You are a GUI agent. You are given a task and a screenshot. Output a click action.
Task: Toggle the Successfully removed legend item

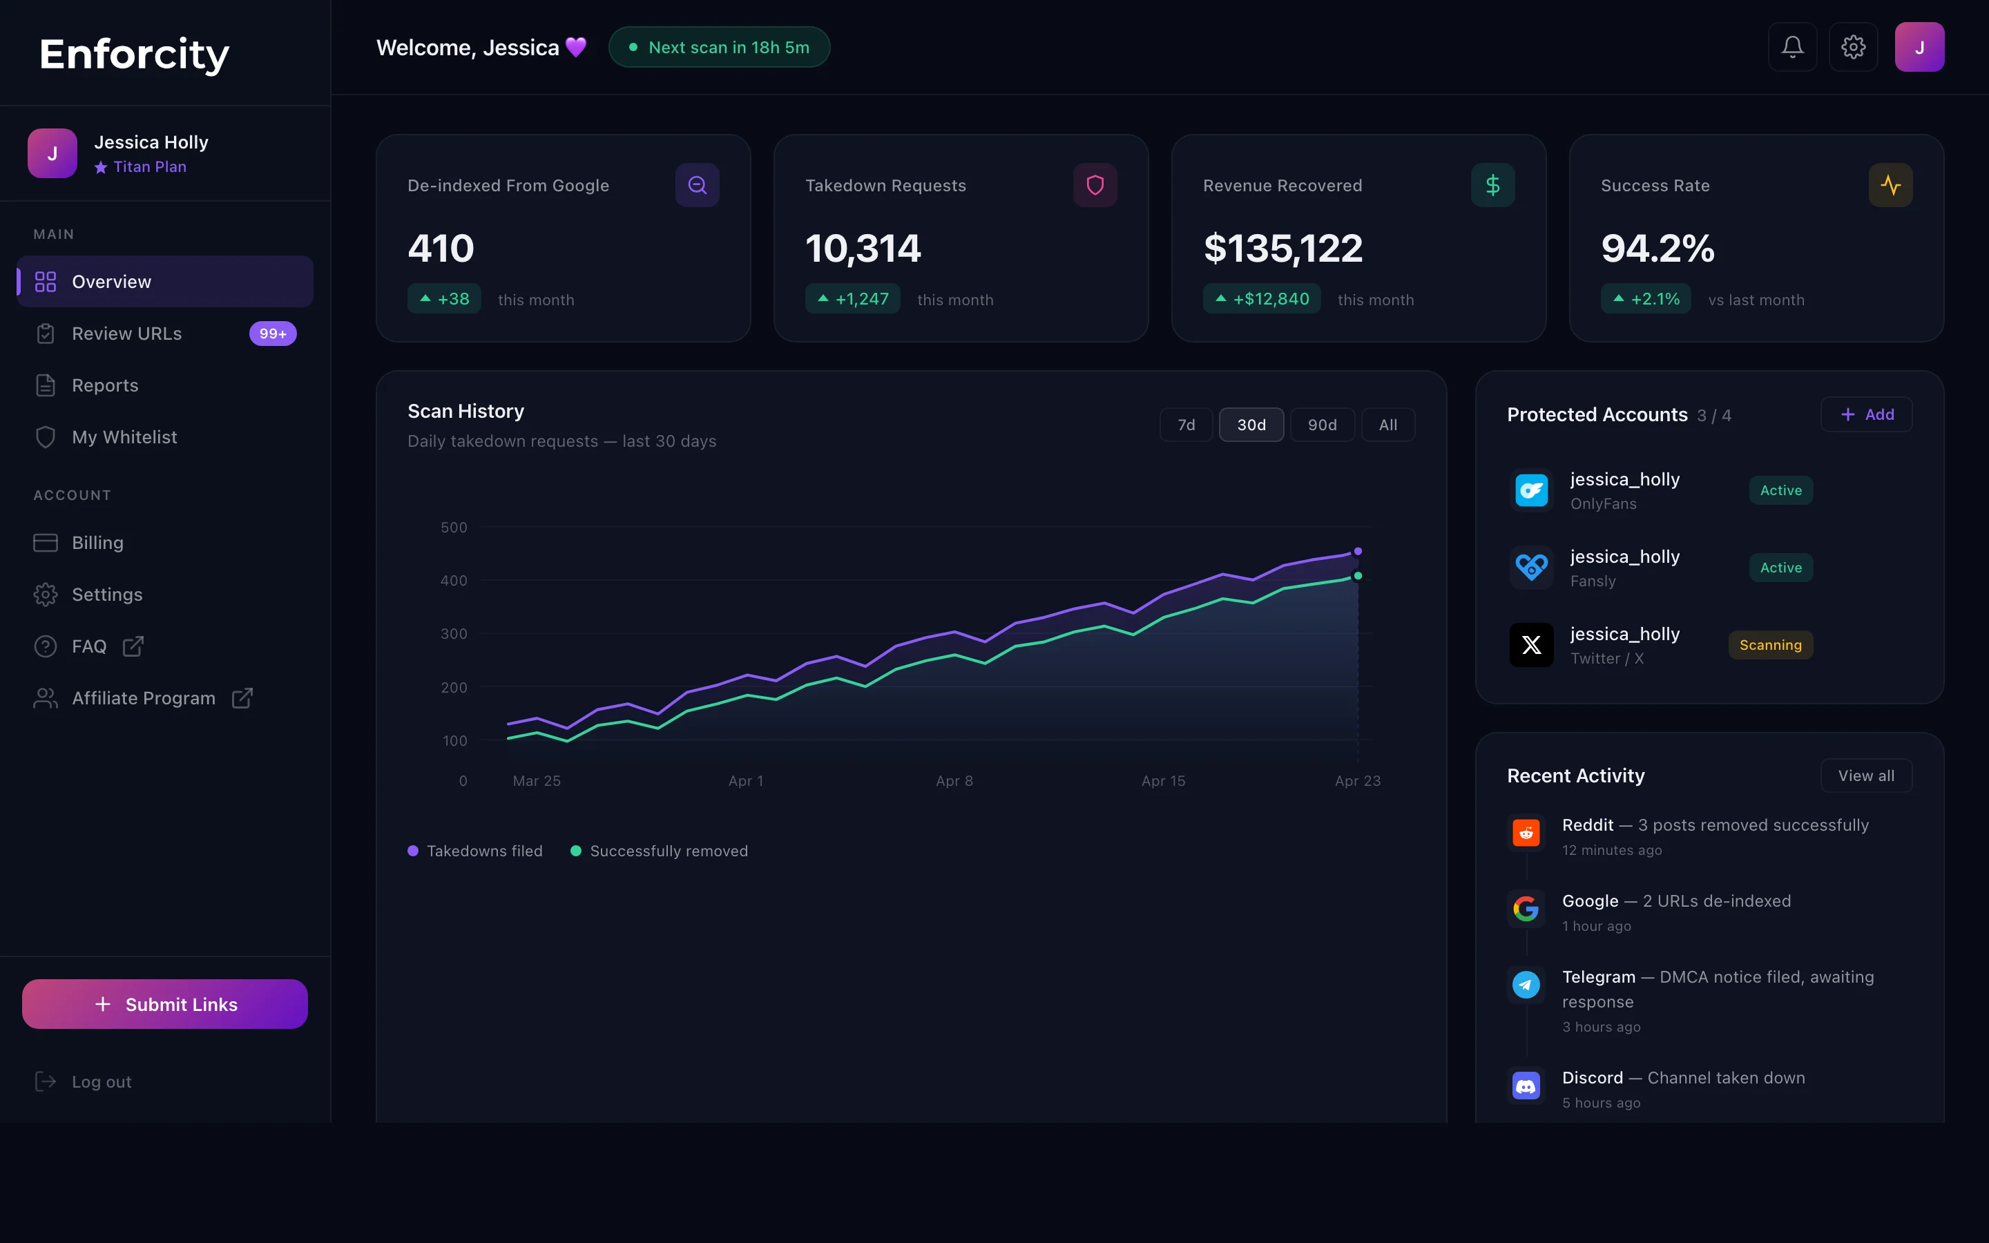658,850
